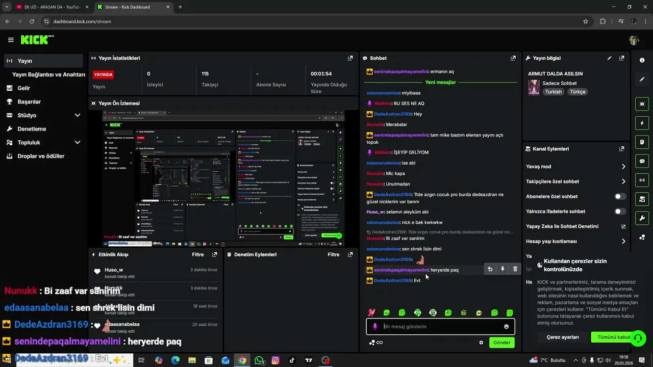
Task: Open WhatsApp from the Windows taskbar
Action: coord(259,360)
